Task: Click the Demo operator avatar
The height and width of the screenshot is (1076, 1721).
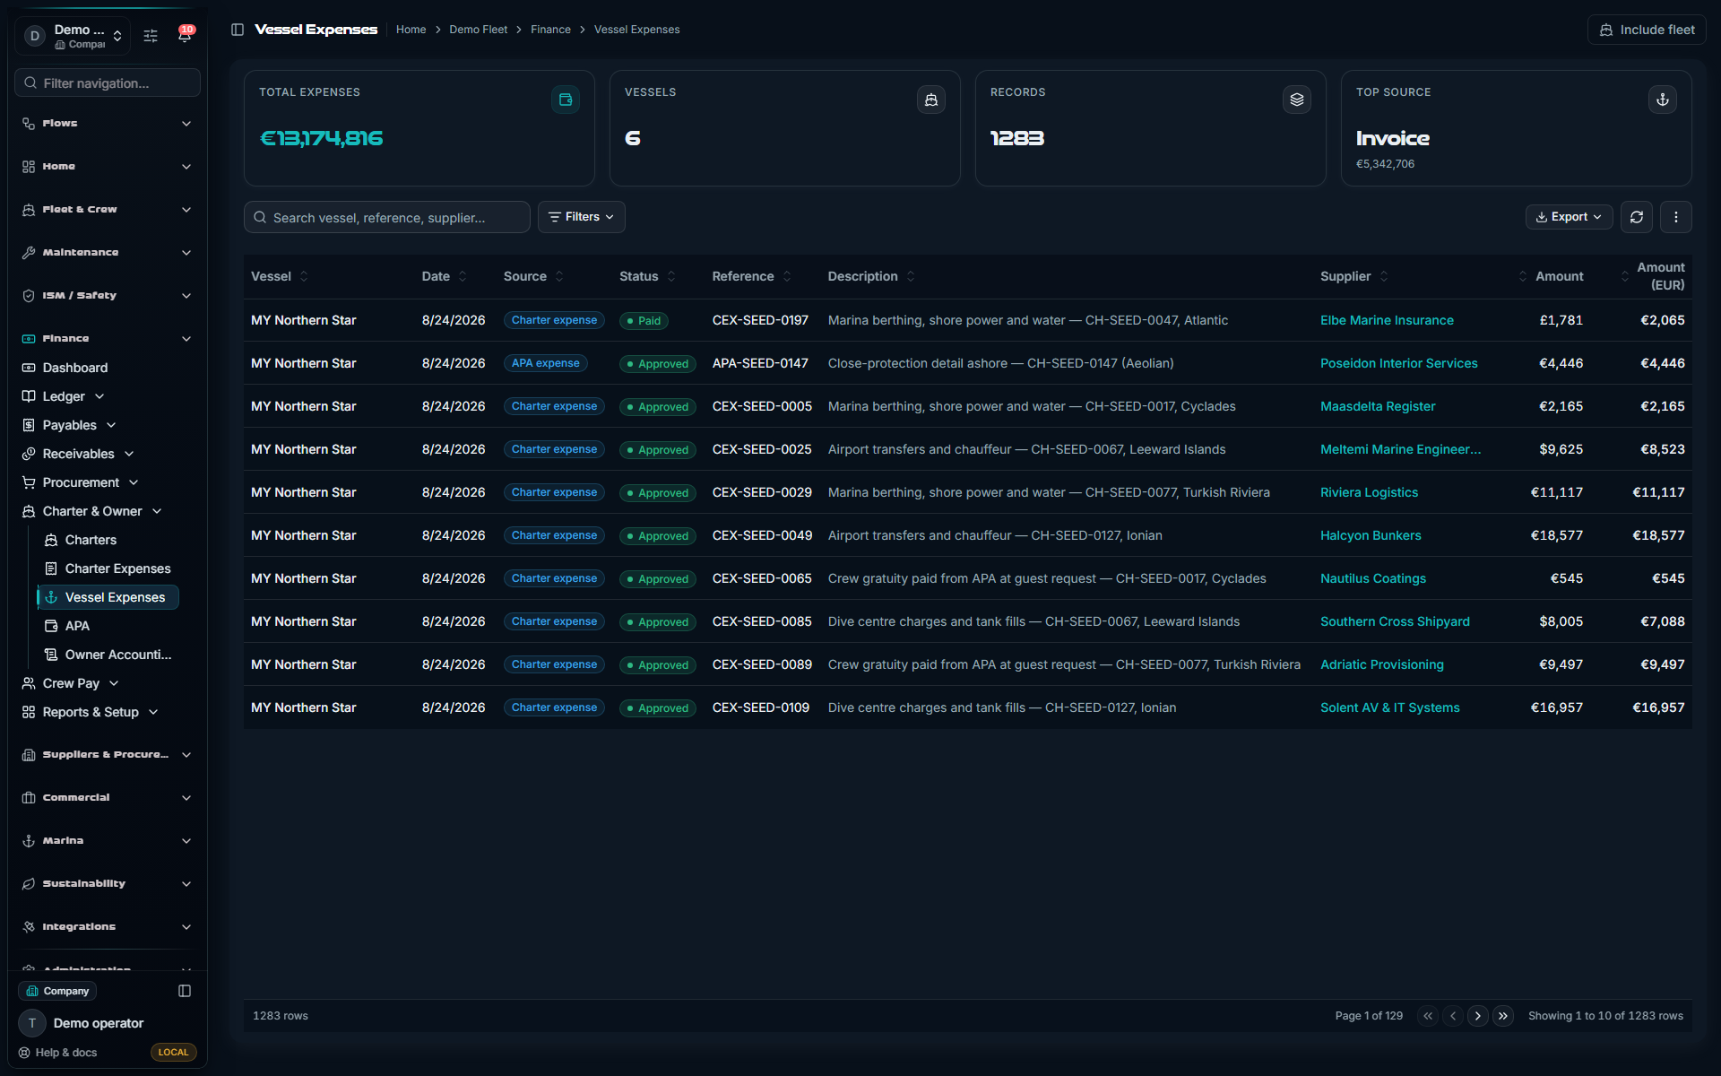Action: click(32, 1023)
